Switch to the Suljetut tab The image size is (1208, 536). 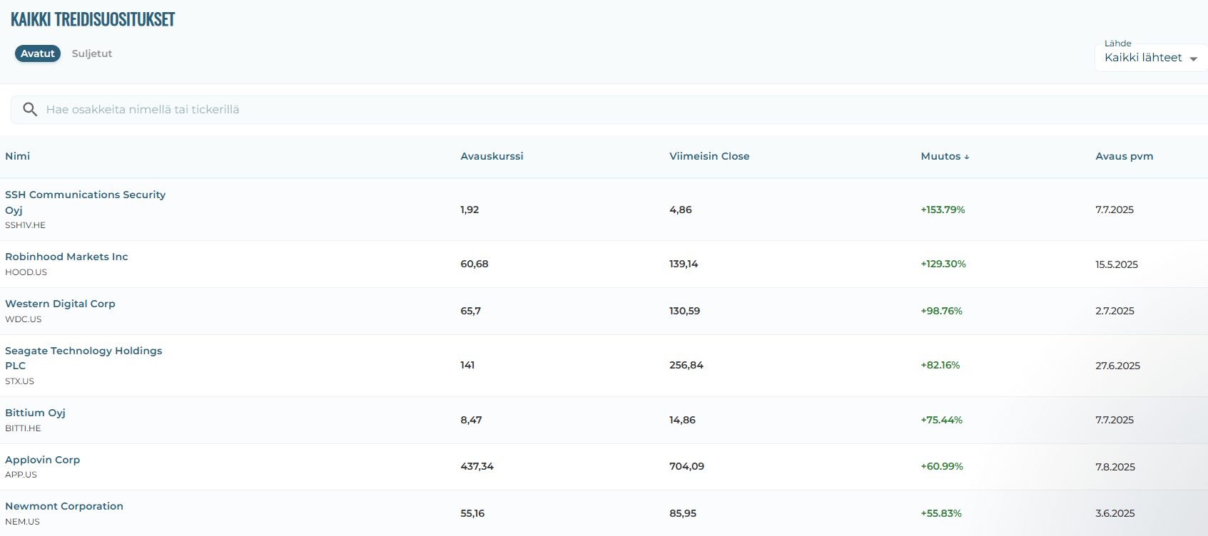[x=92, y=53]
